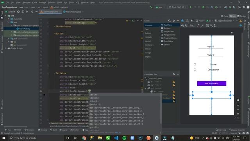Screen dimensions: 250x141
Task: Click Type here to search box
Action: pyautogui.click(x=36, y=138)
